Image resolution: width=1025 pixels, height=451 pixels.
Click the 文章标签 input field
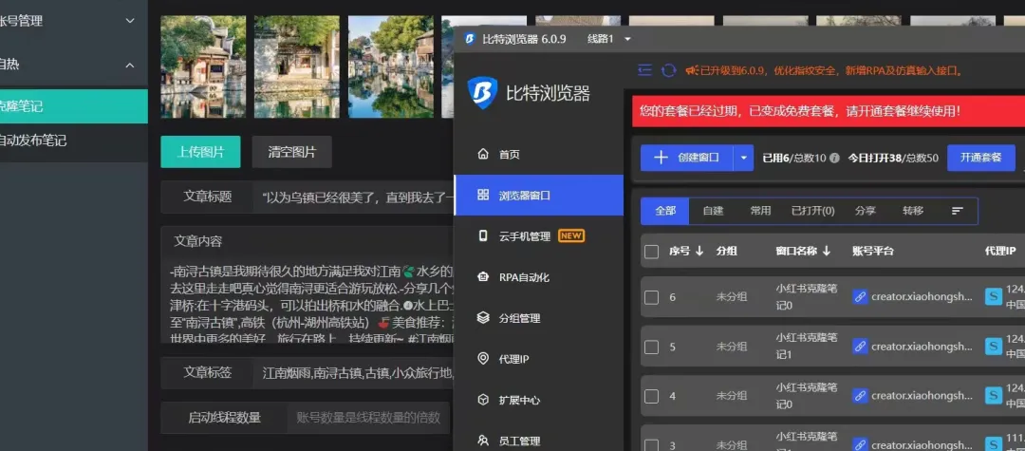[x=354, y=373]
